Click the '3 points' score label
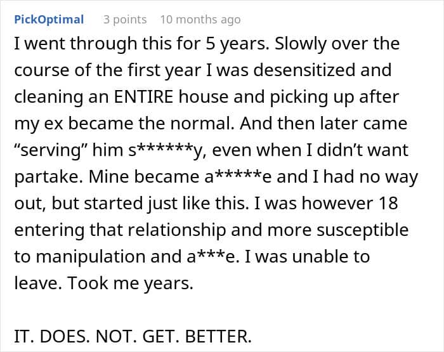This screenshot has width=444, height=352. (125, 20)
